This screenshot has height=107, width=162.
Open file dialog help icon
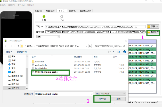point(125,52)
